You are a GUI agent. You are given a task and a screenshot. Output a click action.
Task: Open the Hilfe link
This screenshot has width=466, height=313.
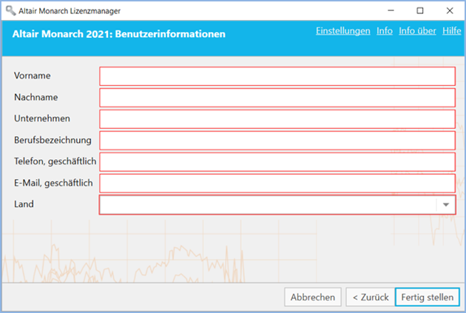click(451, 31)
